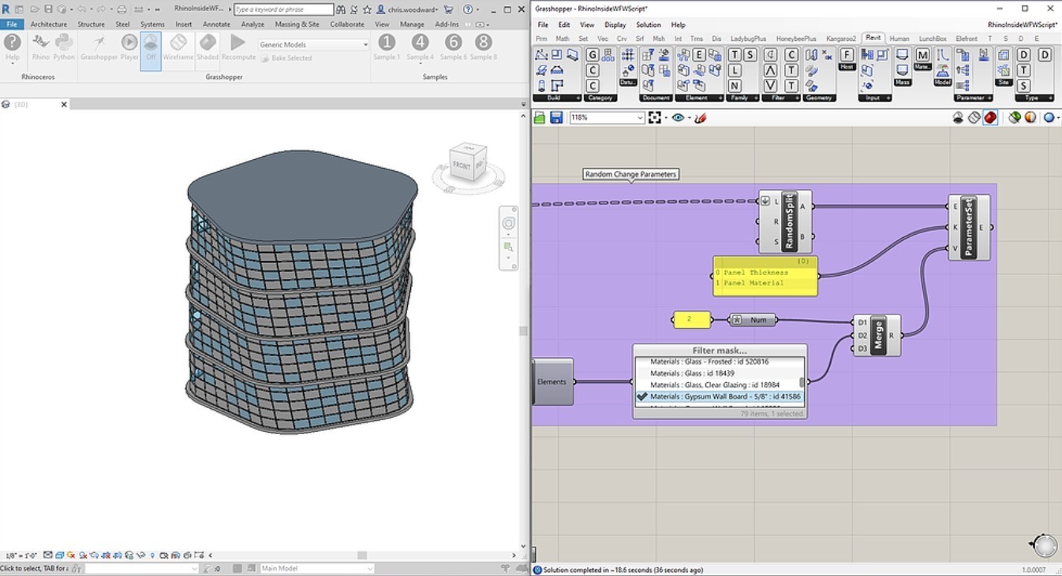This screenshot has width=1062, height=576.
Task: Click the Elements component on canvas
Action: pyautogui.click(x=553, y=382)
